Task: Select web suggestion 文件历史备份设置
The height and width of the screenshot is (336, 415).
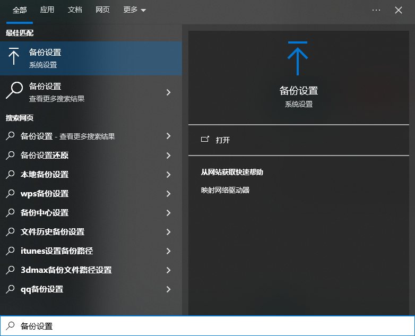Action: click(x=91, y=231)
